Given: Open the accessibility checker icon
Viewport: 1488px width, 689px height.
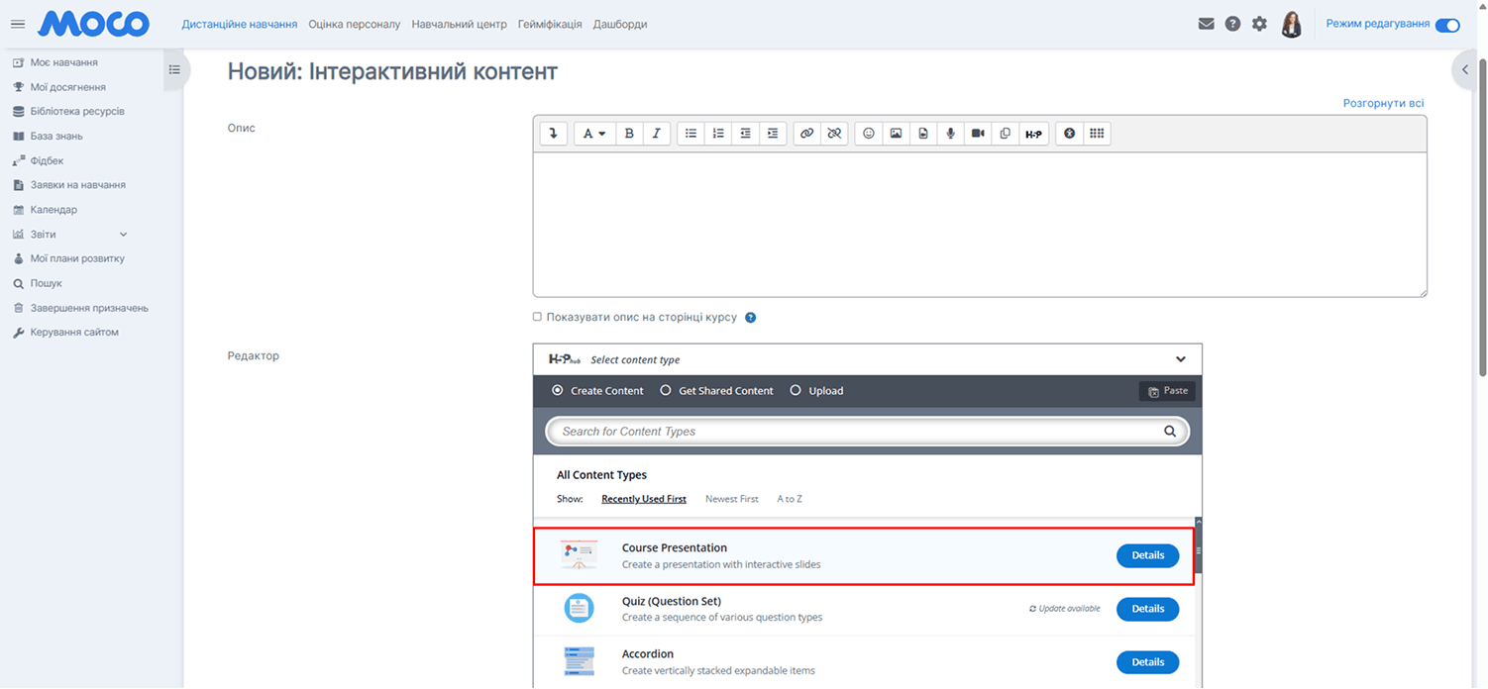Looking at the screenshot, I should click(1069, 134).
